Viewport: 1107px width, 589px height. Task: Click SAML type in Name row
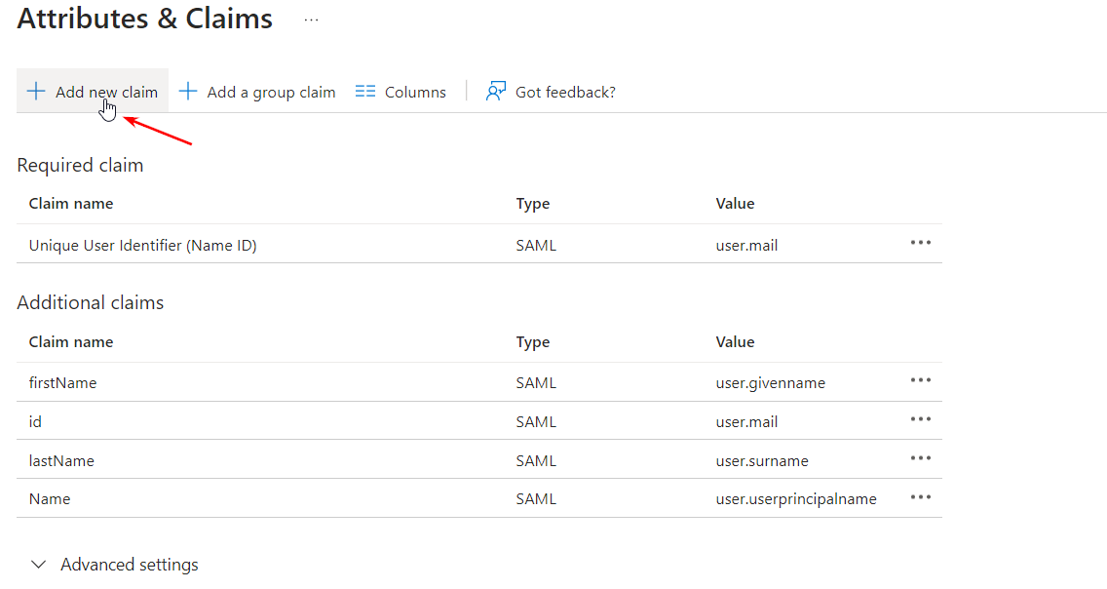(536, 498)
